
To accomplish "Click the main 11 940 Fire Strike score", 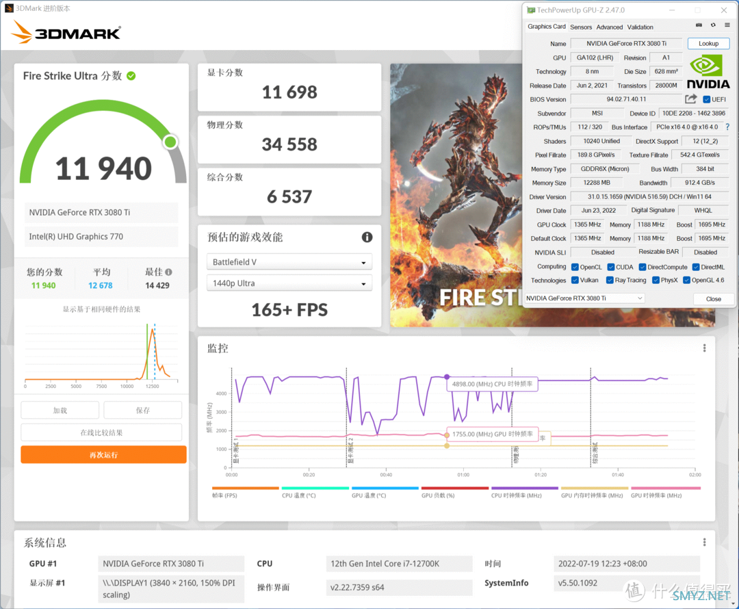I will tap(104, 168).
